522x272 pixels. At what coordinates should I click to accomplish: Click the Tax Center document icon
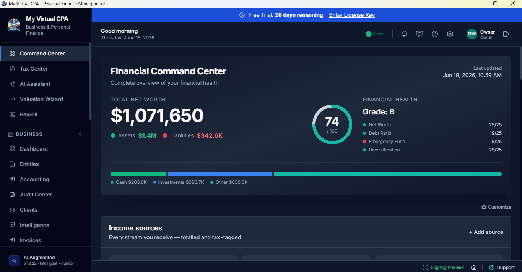(12, 69)
